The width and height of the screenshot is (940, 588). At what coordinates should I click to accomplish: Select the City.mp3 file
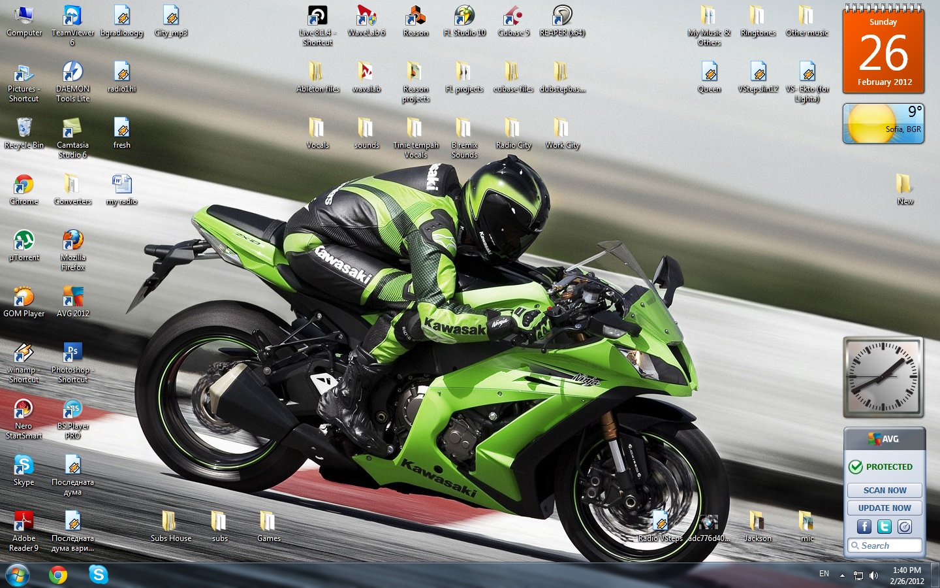click(x=171, y=21)
